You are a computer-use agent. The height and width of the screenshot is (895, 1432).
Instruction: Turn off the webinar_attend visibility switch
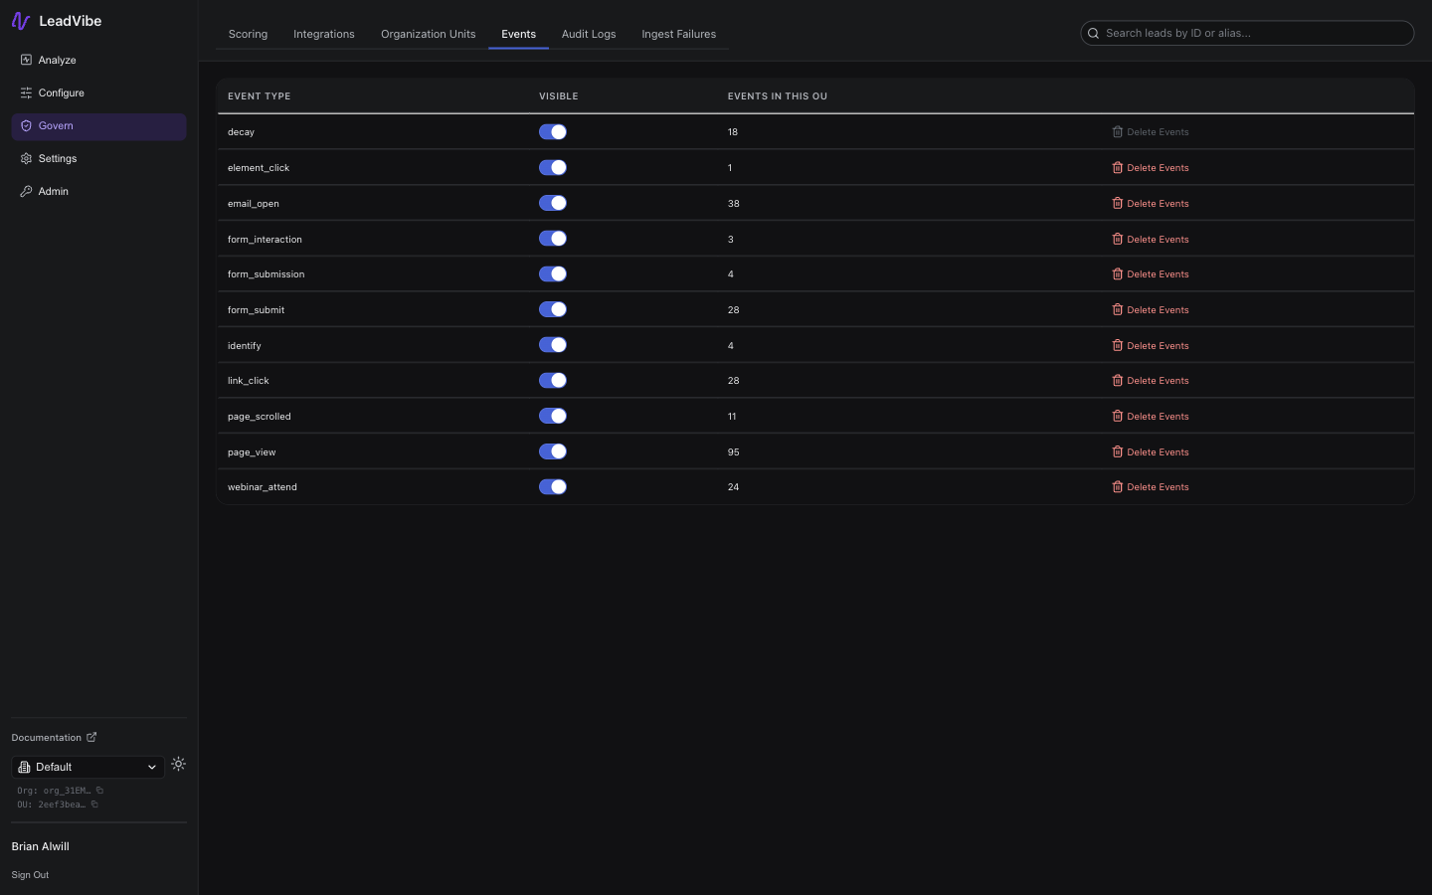click(x=553, y=486)
